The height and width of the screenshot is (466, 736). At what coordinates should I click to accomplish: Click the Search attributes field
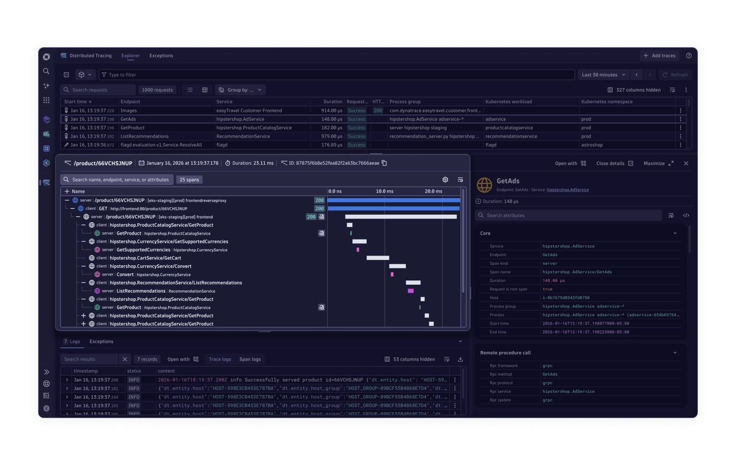click(x=568, y=215)
